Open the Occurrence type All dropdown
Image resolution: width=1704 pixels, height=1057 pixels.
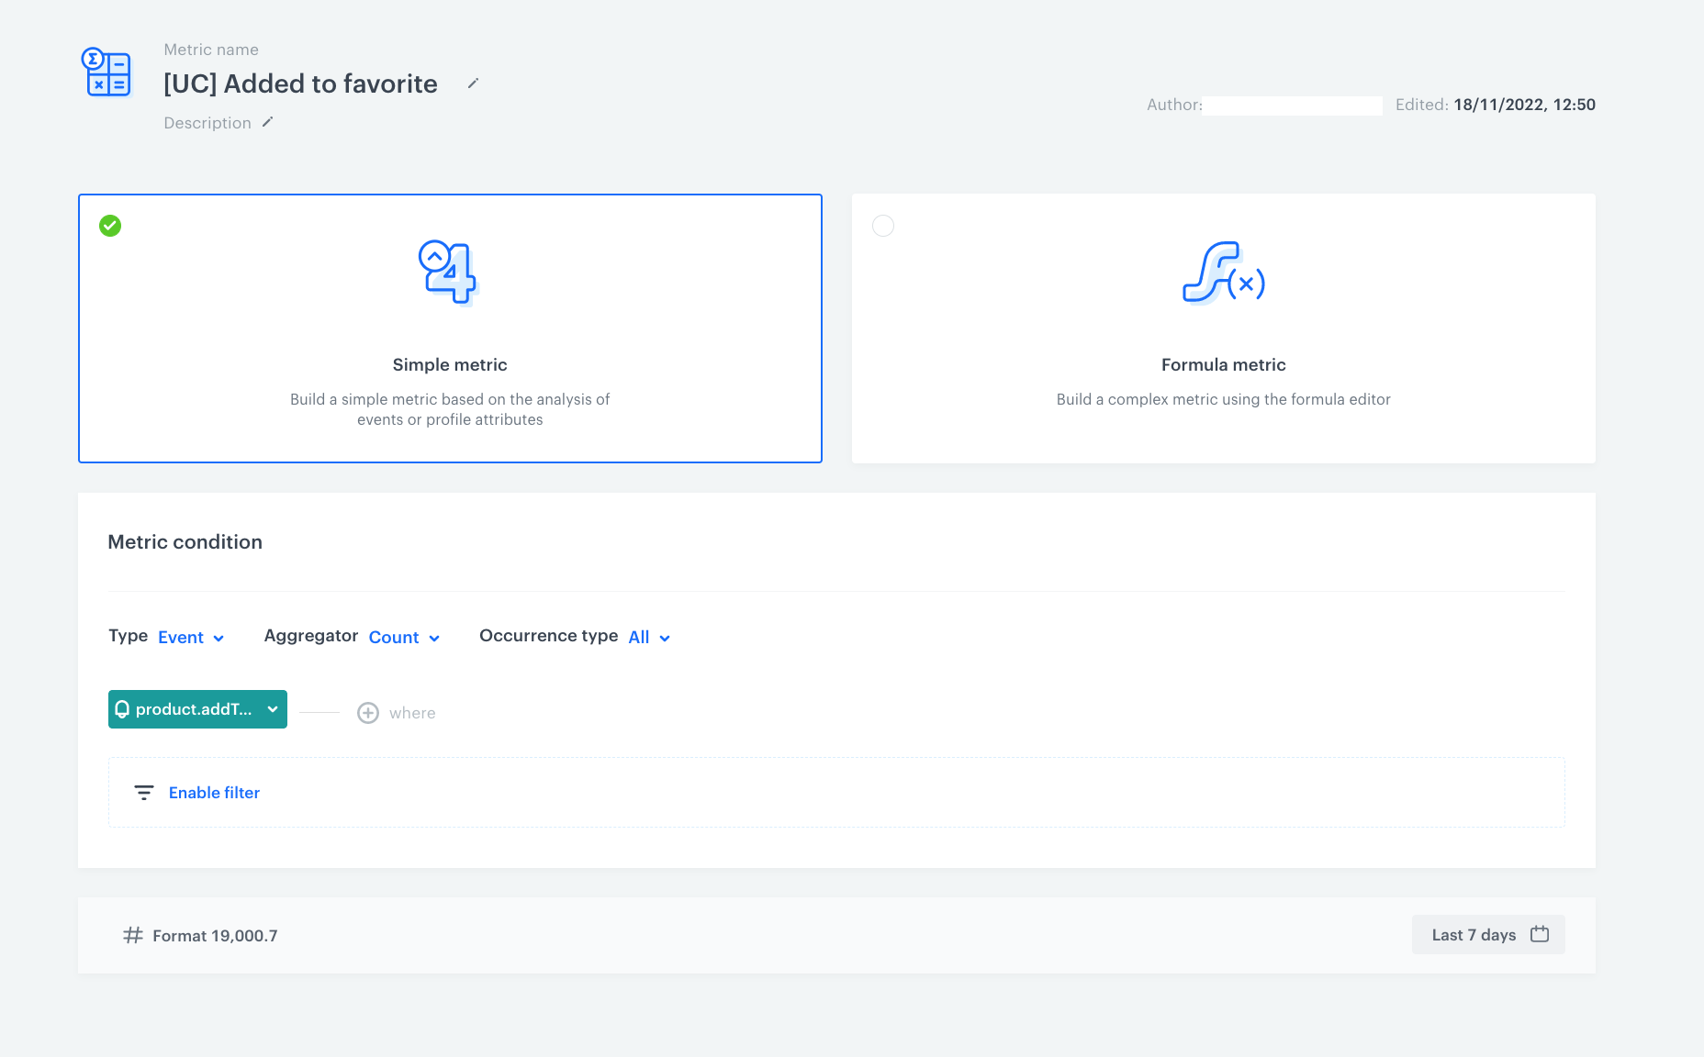coord(649,638)
